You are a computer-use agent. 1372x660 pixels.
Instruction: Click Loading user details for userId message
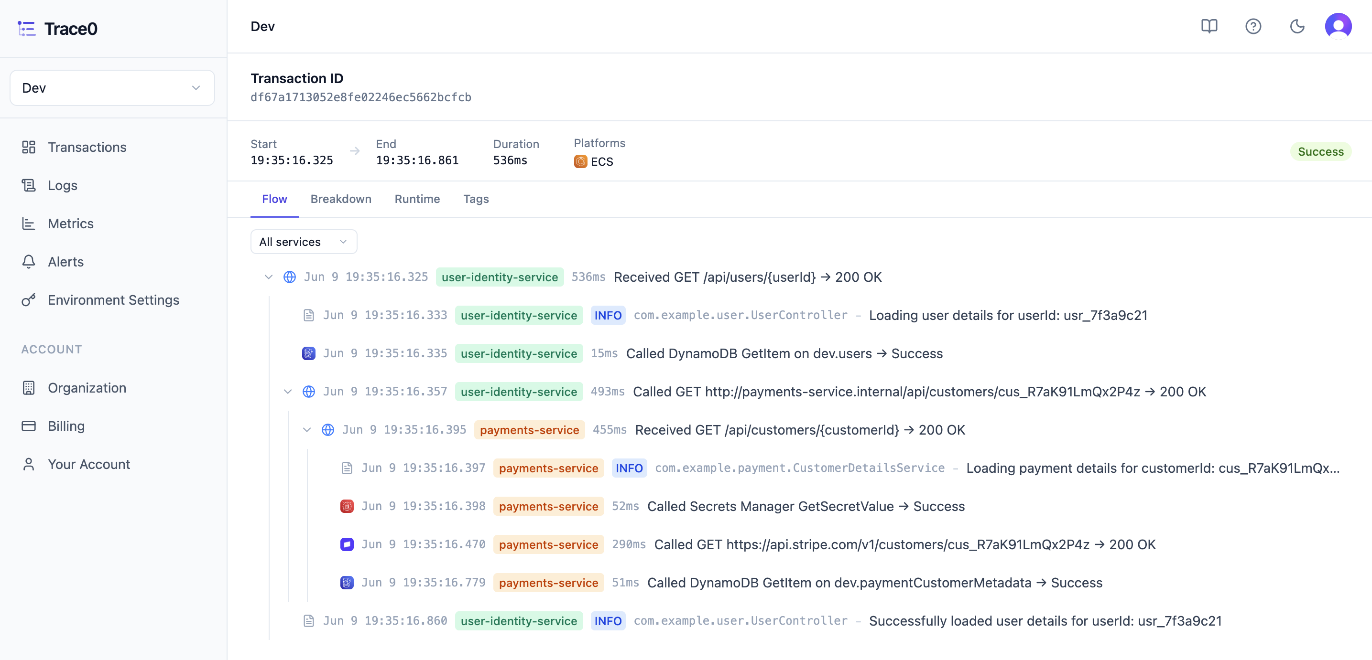pos(1008,316)
